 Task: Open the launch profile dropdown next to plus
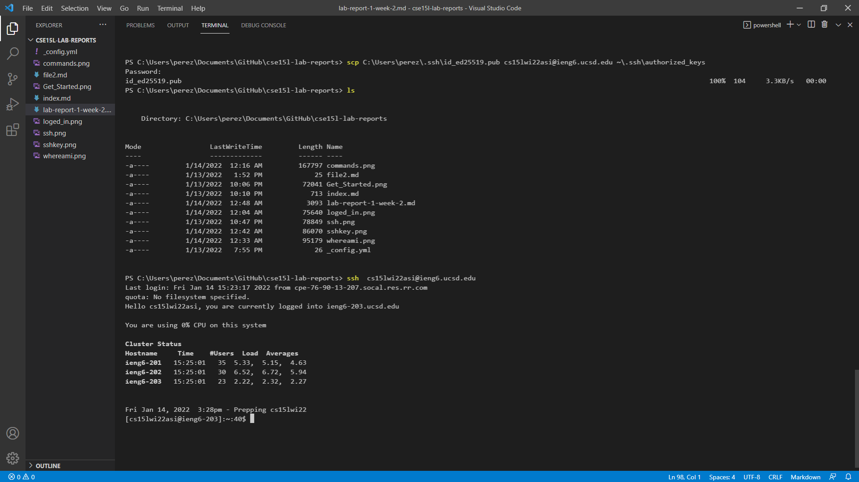pos(799,25)
